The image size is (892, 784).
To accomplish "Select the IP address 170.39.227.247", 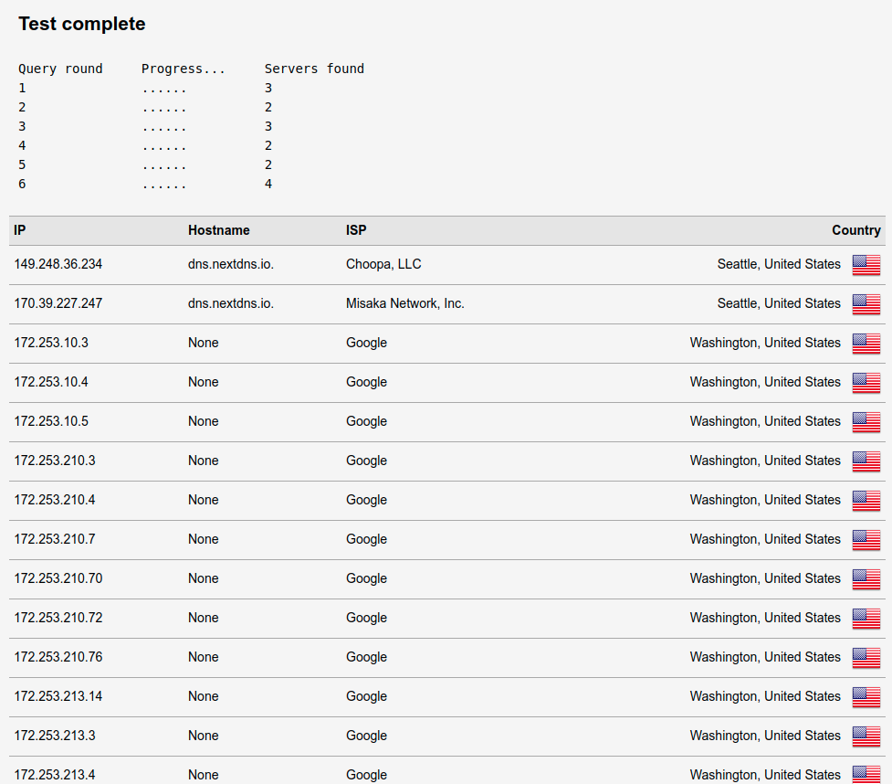I will 58,303.
